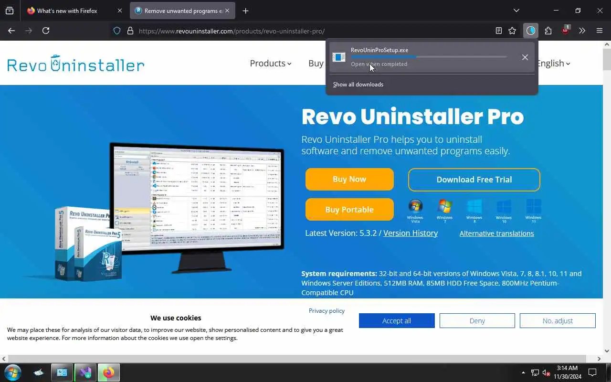Screen dimensions: 611x382
Task: Open the Firefox View icon
Action: click(10, 11)
